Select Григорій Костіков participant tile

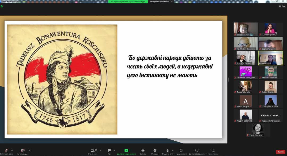[x=271, y=101]
